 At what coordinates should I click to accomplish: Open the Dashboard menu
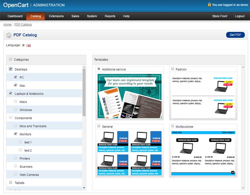tap(15, 16)
